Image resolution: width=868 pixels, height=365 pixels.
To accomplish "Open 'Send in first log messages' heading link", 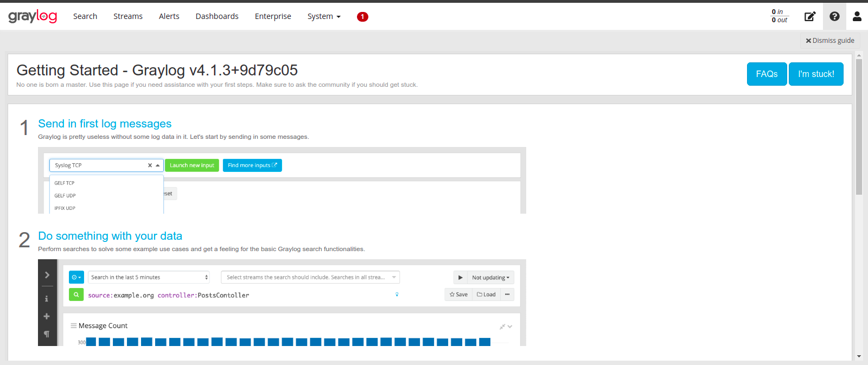I will click(x=105, y=124).
